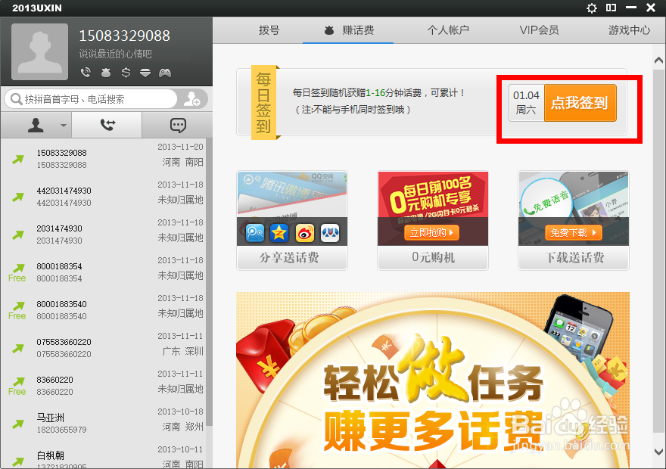Click the profile avatar picture
666x469 pixels.
(x=39, y=51)
